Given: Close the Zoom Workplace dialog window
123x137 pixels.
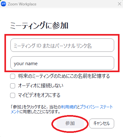Looking at the screenshot, I should pyautogui.click(x=120, y=4).
